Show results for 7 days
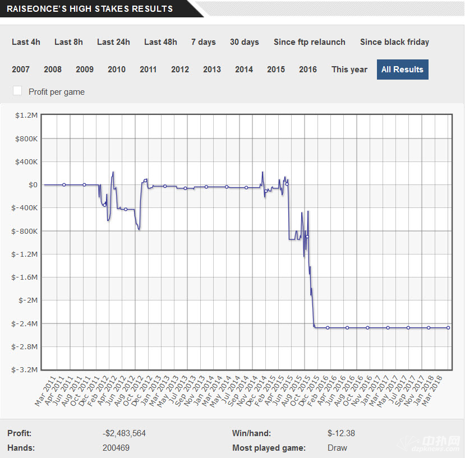465x458 pixels. pyautogui.click(x=204, y=42)
